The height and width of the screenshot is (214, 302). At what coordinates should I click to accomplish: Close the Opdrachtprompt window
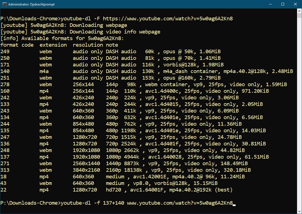tap(295, 4)
